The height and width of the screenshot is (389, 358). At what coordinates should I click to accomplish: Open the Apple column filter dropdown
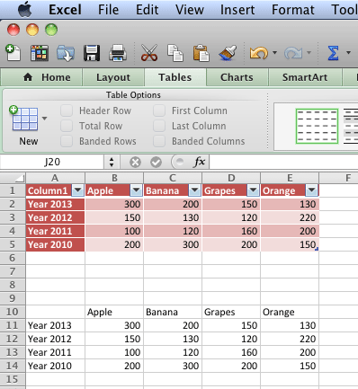(137, 190)
